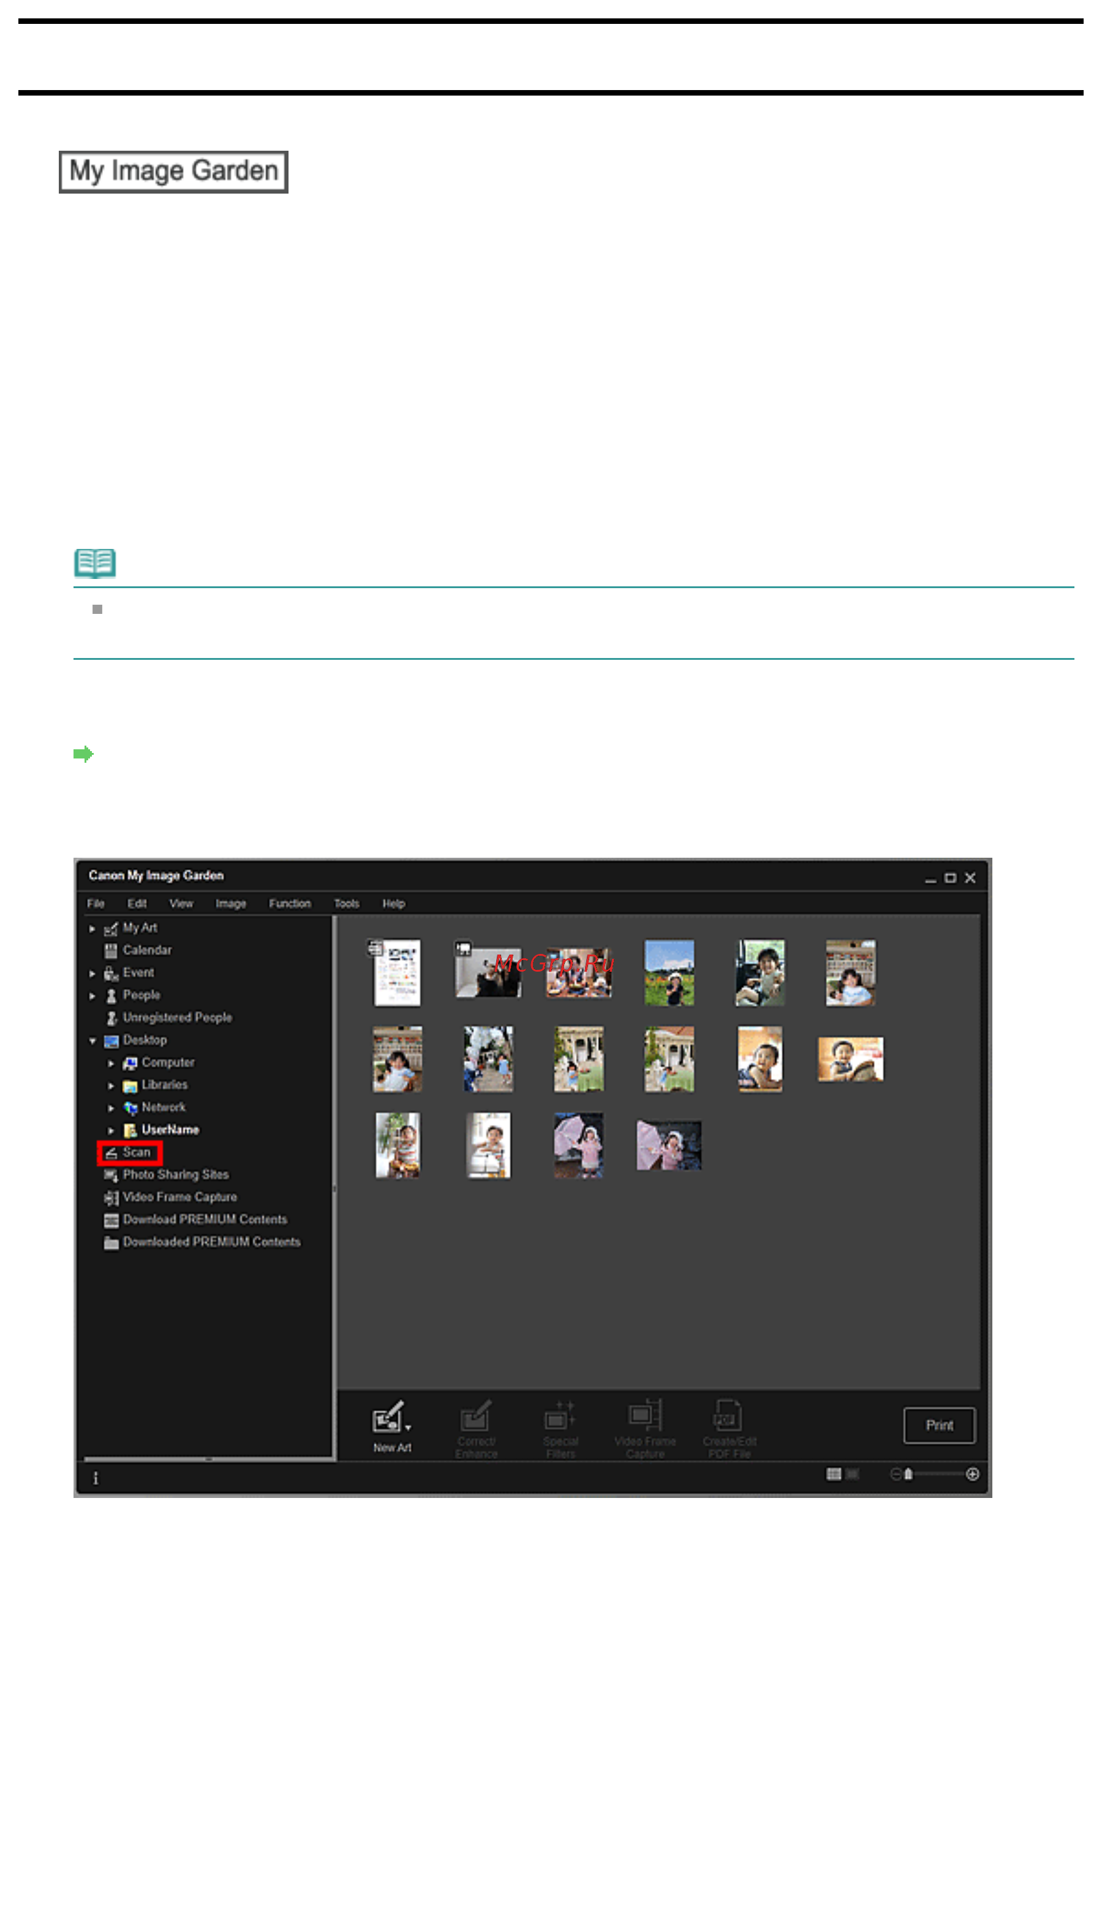Expand the My Art tree node
The height and width of the screenshot is (1925, 1102).
(x=92, y=929)
